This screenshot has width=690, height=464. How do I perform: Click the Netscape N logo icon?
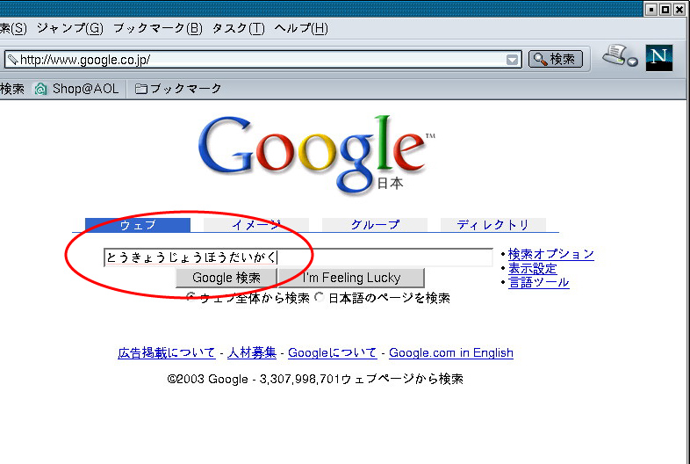click(658, 58)
